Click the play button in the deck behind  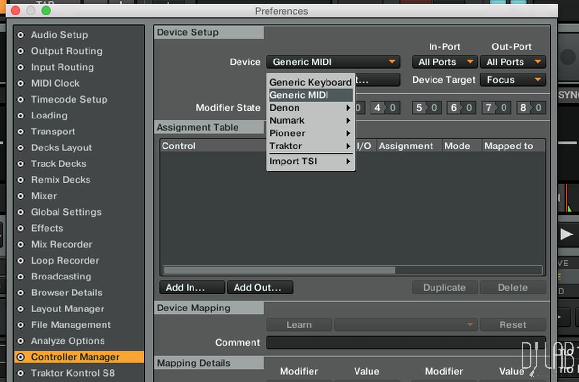(566, 235)
